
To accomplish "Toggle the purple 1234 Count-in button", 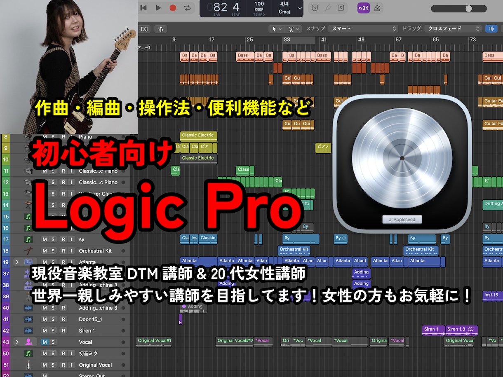I will pos(363,7).
